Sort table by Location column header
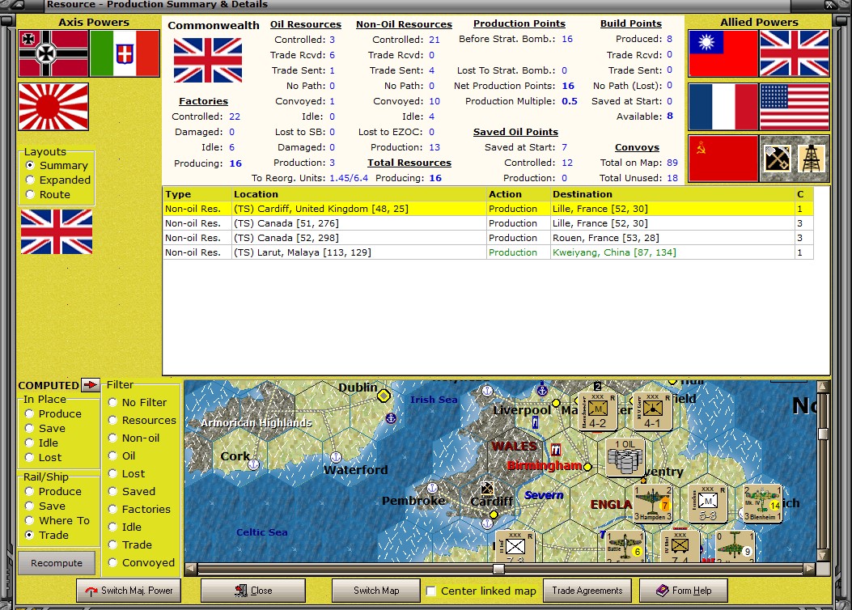The width and height of the screenshot is (852, 610). pos(359,194)
